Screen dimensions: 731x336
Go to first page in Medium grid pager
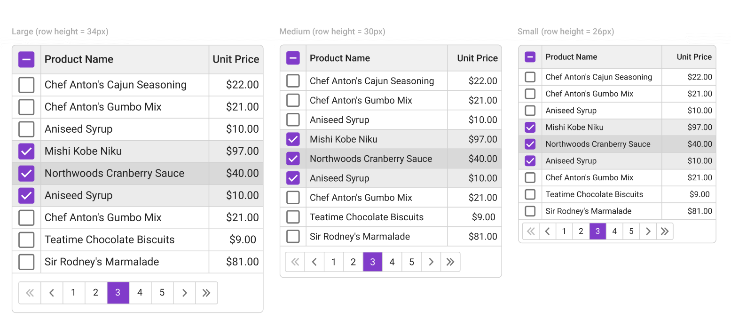[295, 262]
